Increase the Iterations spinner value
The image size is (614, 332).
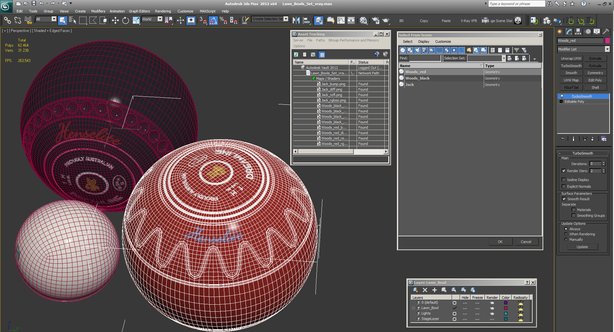pos(604,162)
